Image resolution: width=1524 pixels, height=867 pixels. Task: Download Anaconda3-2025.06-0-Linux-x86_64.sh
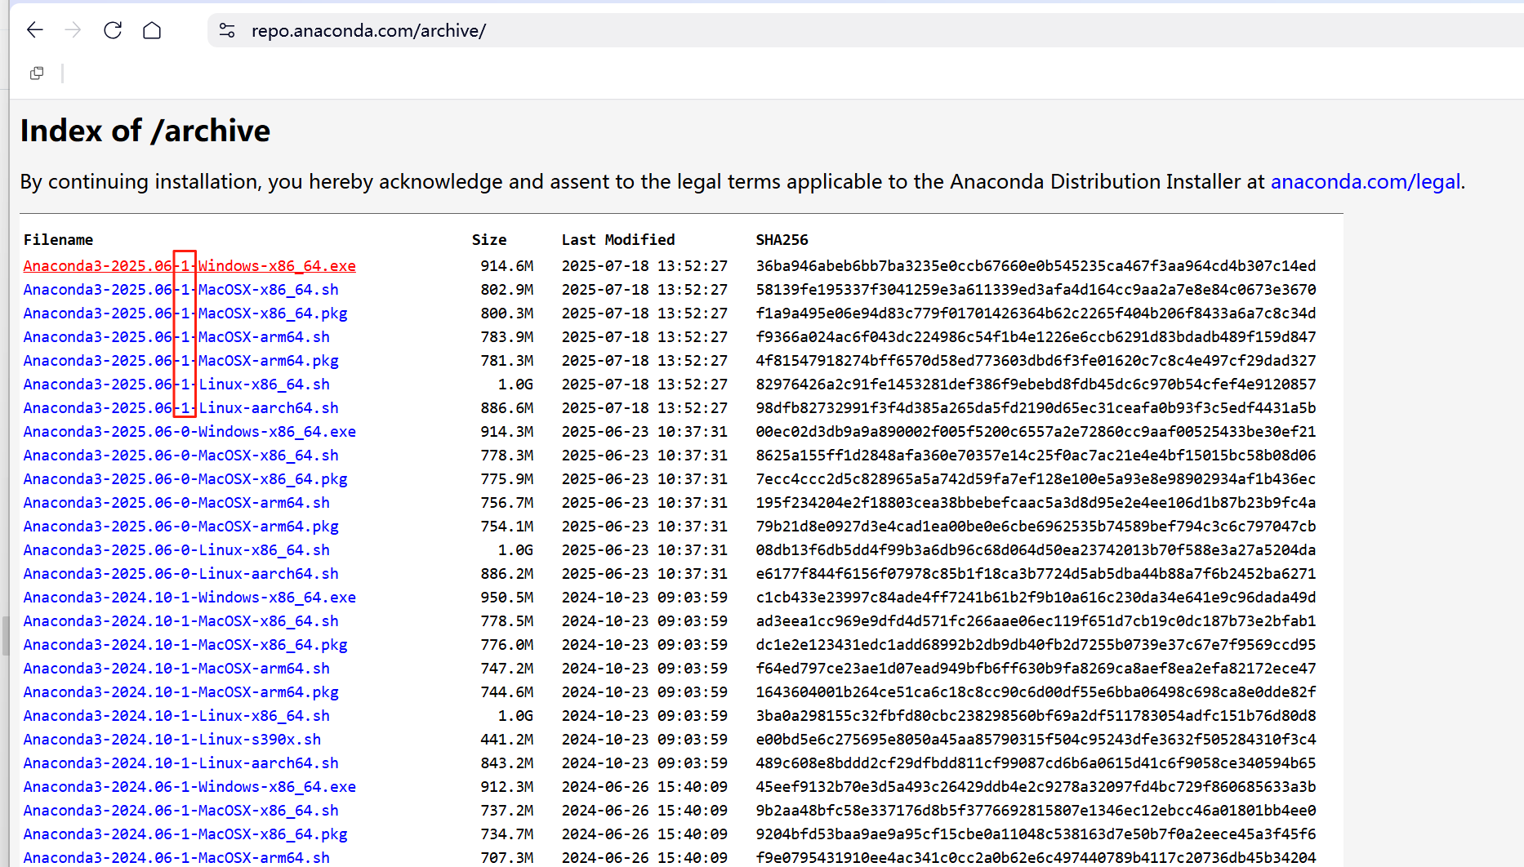176,549
